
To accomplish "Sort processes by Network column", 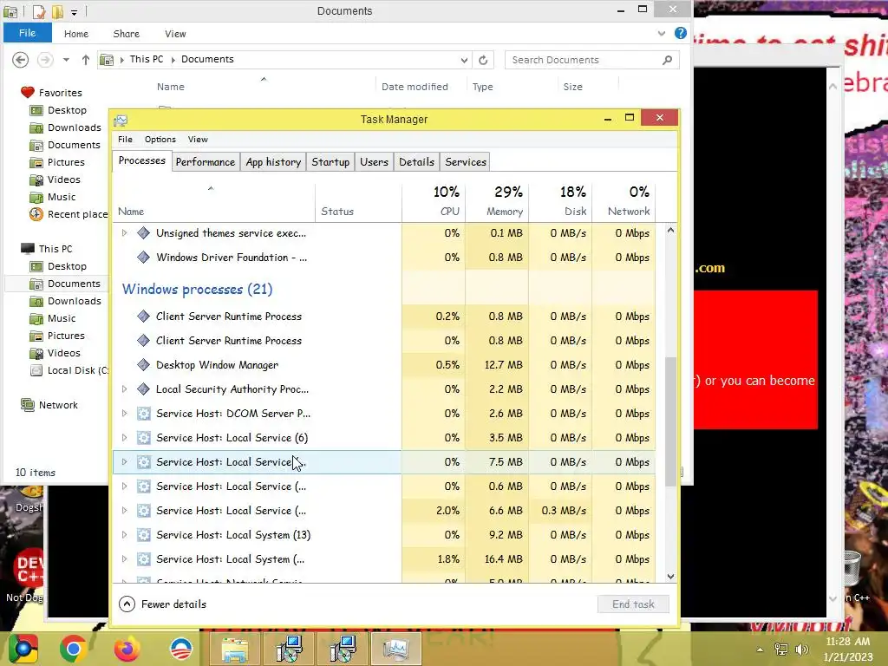I will click(624, 201).
